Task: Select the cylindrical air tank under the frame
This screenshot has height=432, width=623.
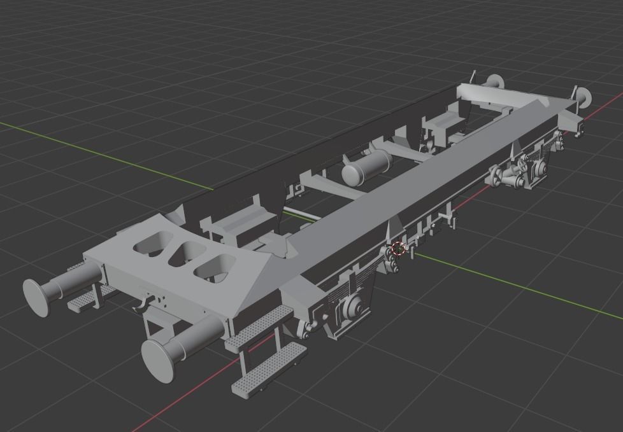Action: [367, 167]
